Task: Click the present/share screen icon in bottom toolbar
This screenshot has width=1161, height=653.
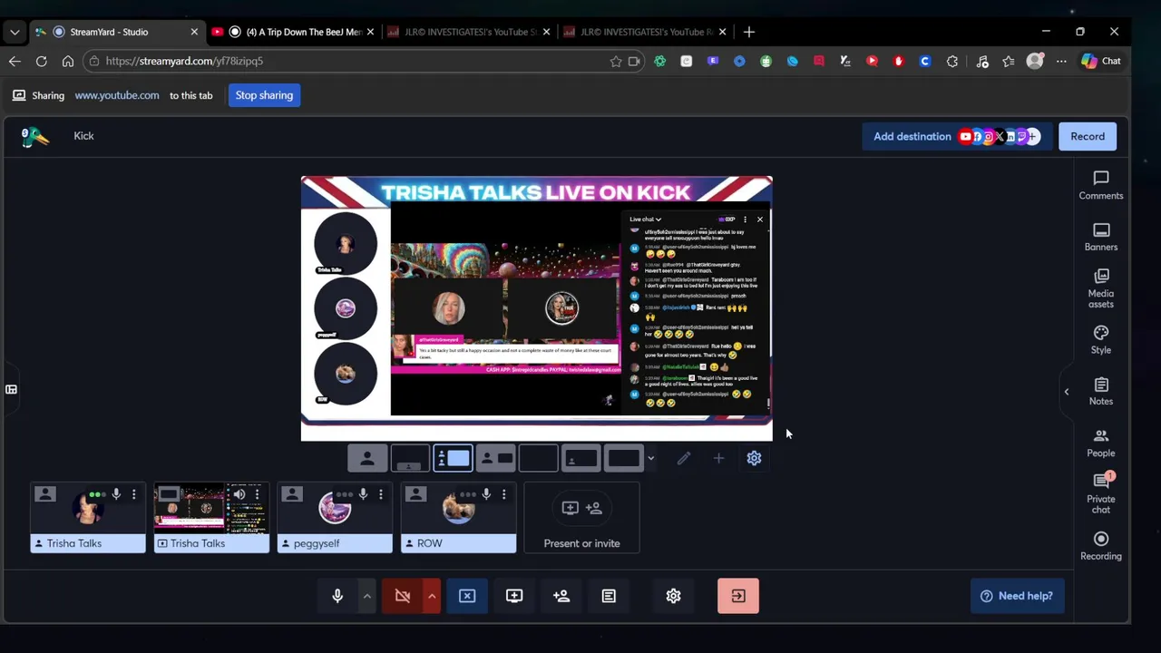Action: (x=514, y=596)
